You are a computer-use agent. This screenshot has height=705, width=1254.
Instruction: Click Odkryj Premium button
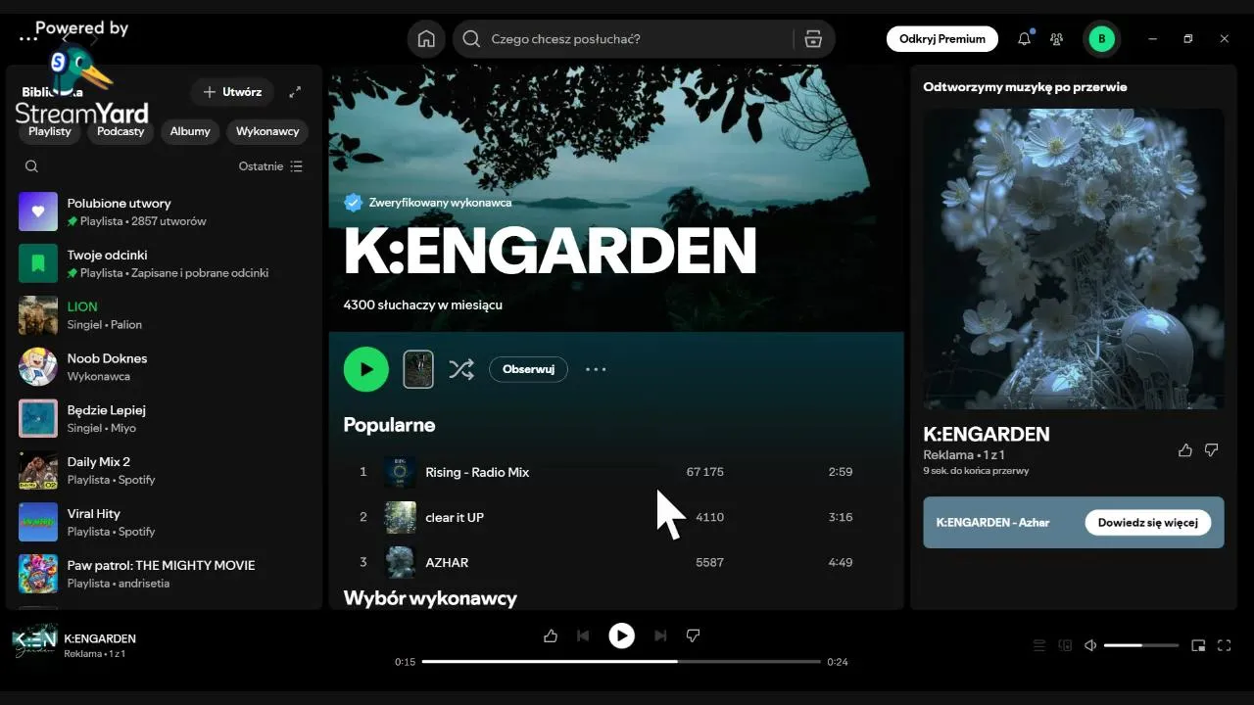(942, 39)
